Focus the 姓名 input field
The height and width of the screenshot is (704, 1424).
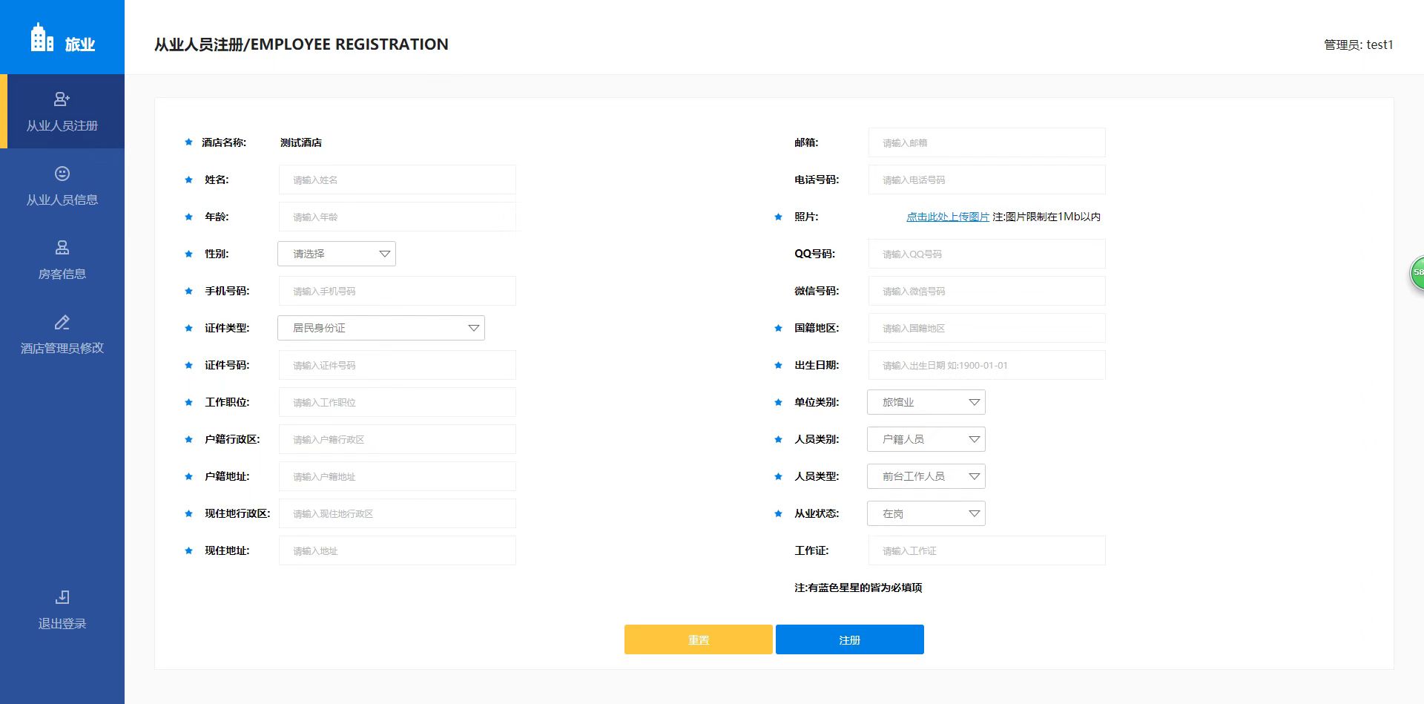click(x=398, y=180)
